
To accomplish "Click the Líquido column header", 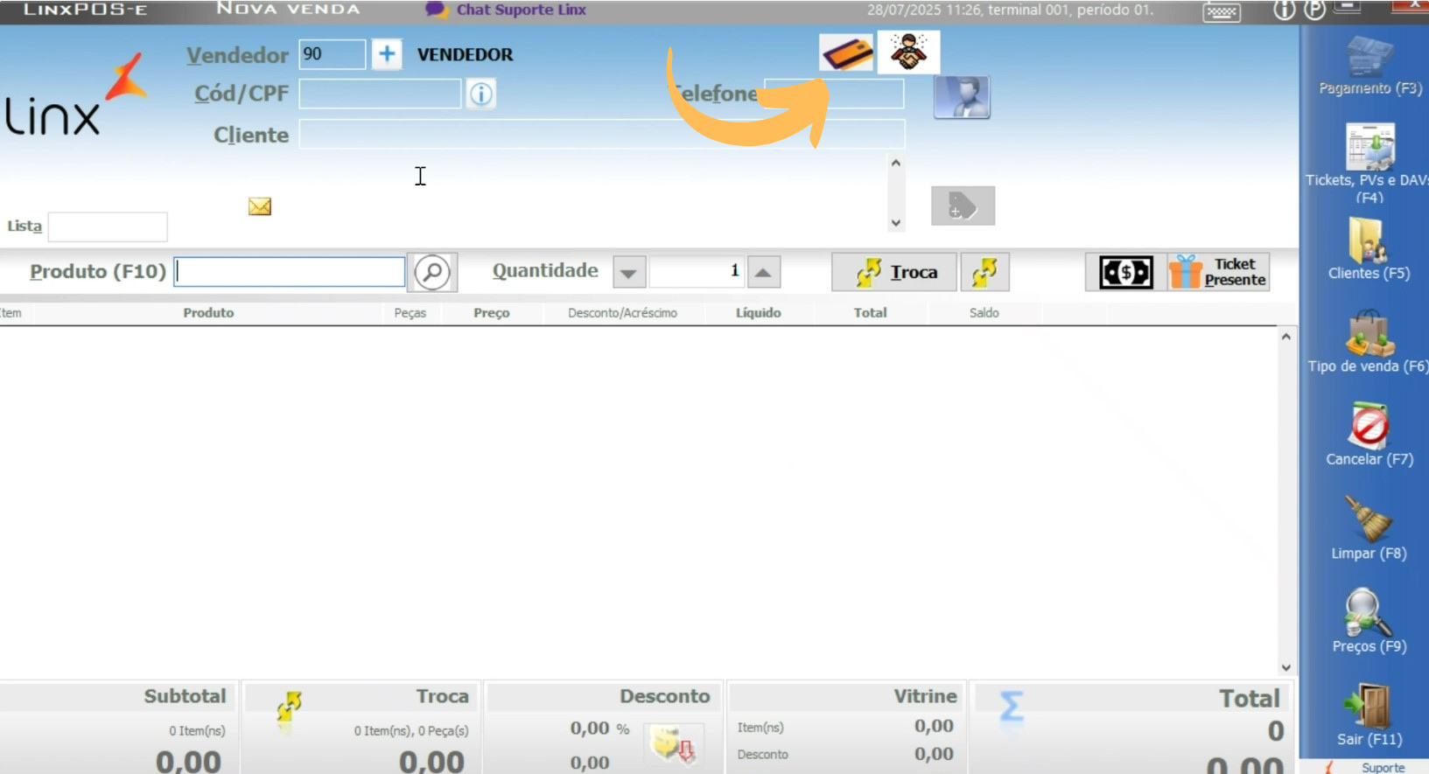I will [x=758, y=313].
